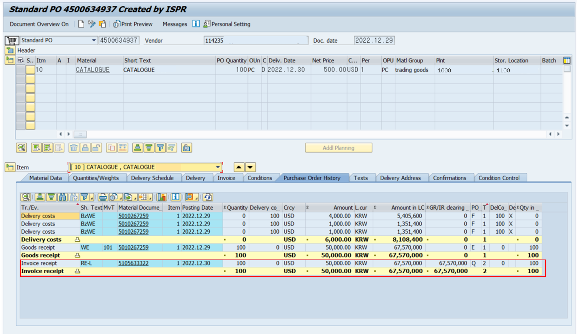Open the Standard PO document type dropdown
The height and width of the screenshot is (334, 577).
(93, 40)
